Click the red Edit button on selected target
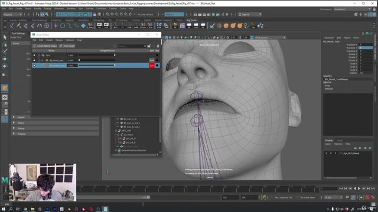This screenshot has width=378, height=212. [152, 65]
